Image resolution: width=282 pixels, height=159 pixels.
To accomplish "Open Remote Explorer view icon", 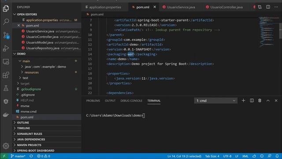I will point(6,62).
